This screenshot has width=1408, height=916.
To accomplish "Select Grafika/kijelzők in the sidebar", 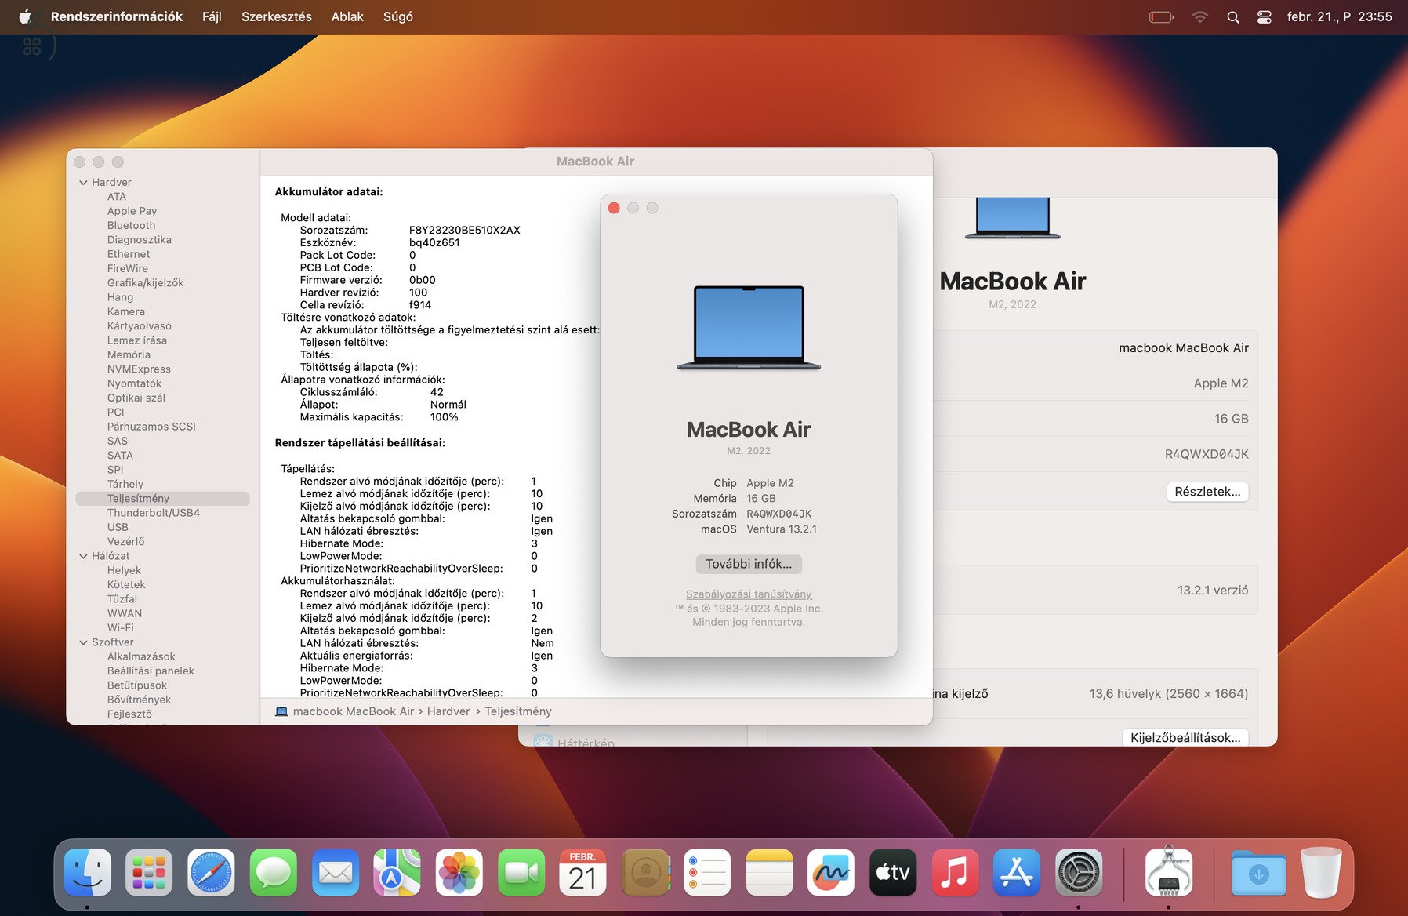I will [145, 283].
